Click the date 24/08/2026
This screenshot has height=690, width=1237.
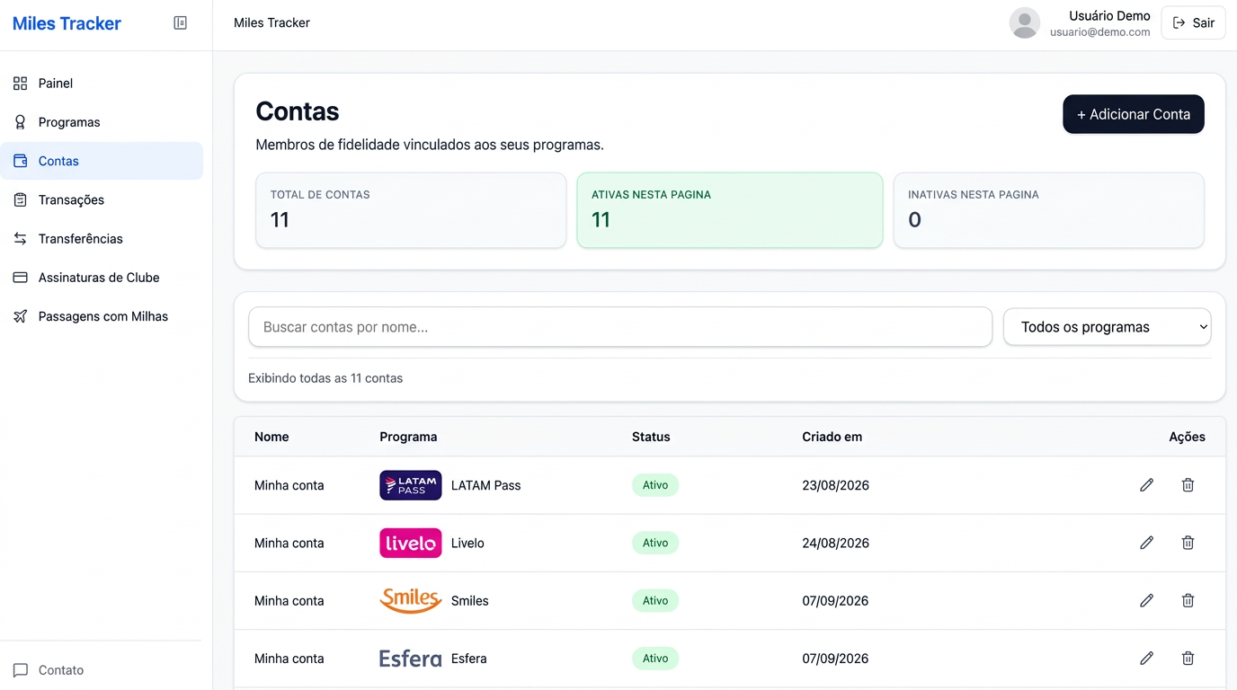tap(835, 543)
